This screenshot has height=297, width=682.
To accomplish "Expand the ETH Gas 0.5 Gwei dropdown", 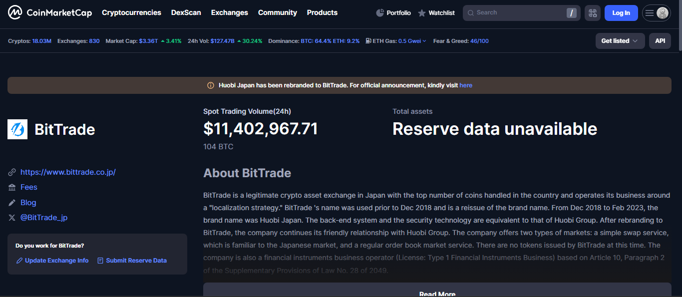I will [412, 41].
